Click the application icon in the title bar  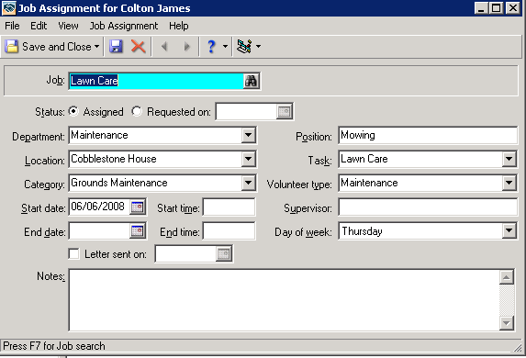tap(8, 8)
